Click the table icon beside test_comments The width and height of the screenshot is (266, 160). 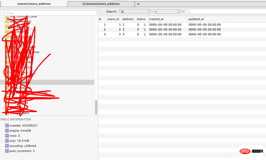[x=7, y=21]
